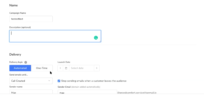Grab the Description box resize handle
Screen dimensions: 204x96
(100, 41)
